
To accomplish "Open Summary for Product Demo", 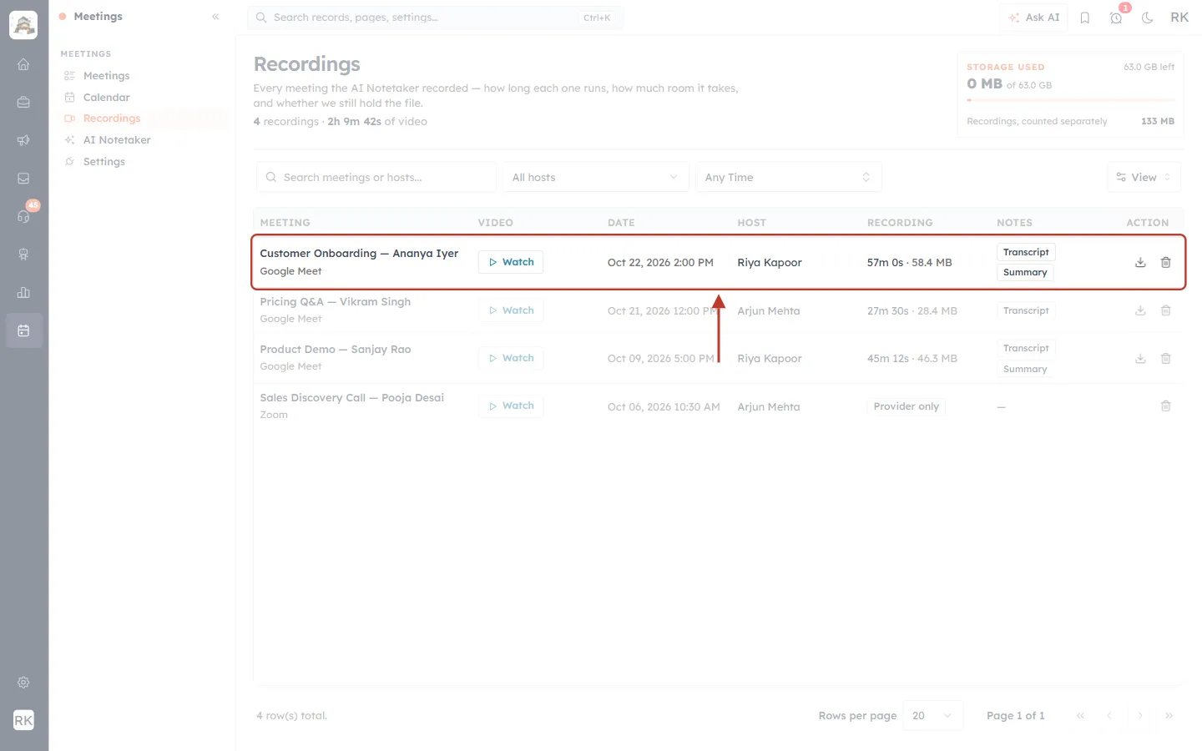I will click(x=1025, y=369).
